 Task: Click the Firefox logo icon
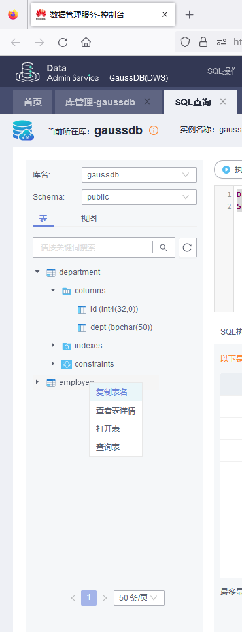coord(13,15)
